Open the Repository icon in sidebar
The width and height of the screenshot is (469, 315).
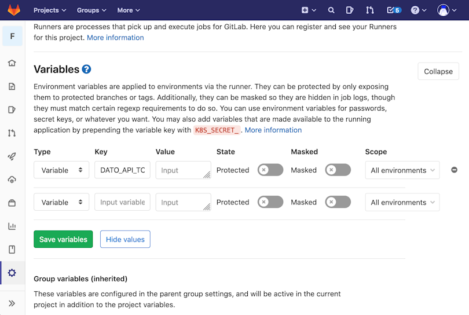[x=12, y=86]
